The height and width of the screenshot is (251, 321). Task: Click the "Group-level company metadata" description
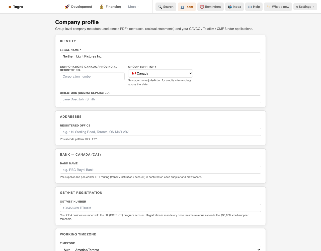pos(154,29)
